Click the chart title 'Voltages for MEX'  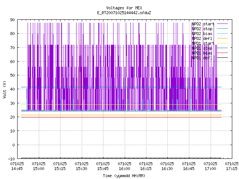(124, 8)
